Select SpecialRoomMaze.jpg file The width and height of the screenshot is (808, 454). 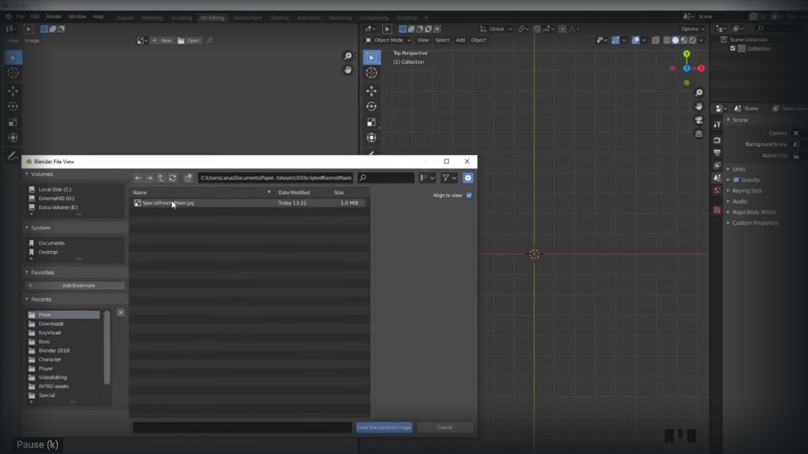point(168,203)
